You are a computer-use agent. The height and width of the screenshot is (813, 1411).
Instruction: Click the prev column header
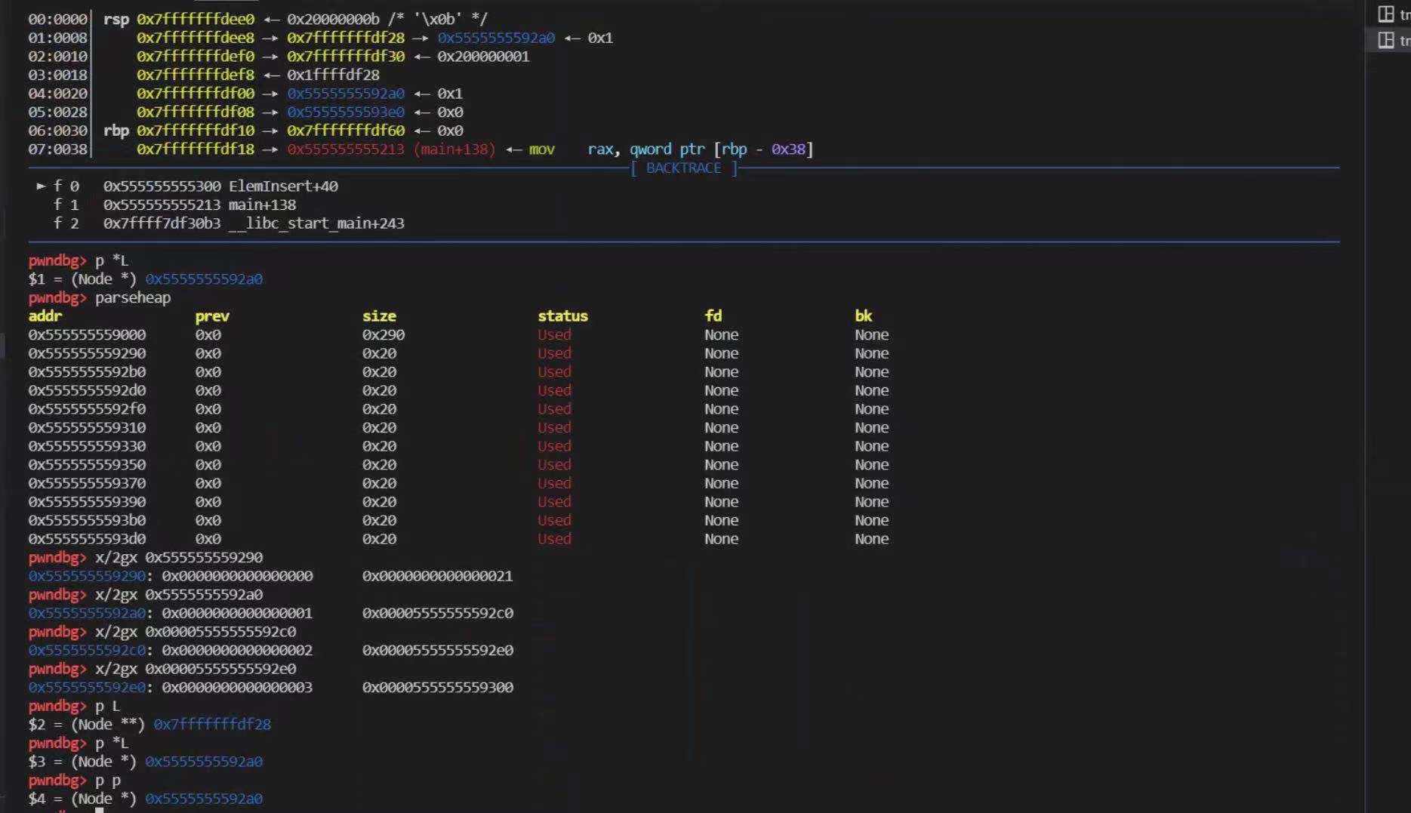coord(212,316)
